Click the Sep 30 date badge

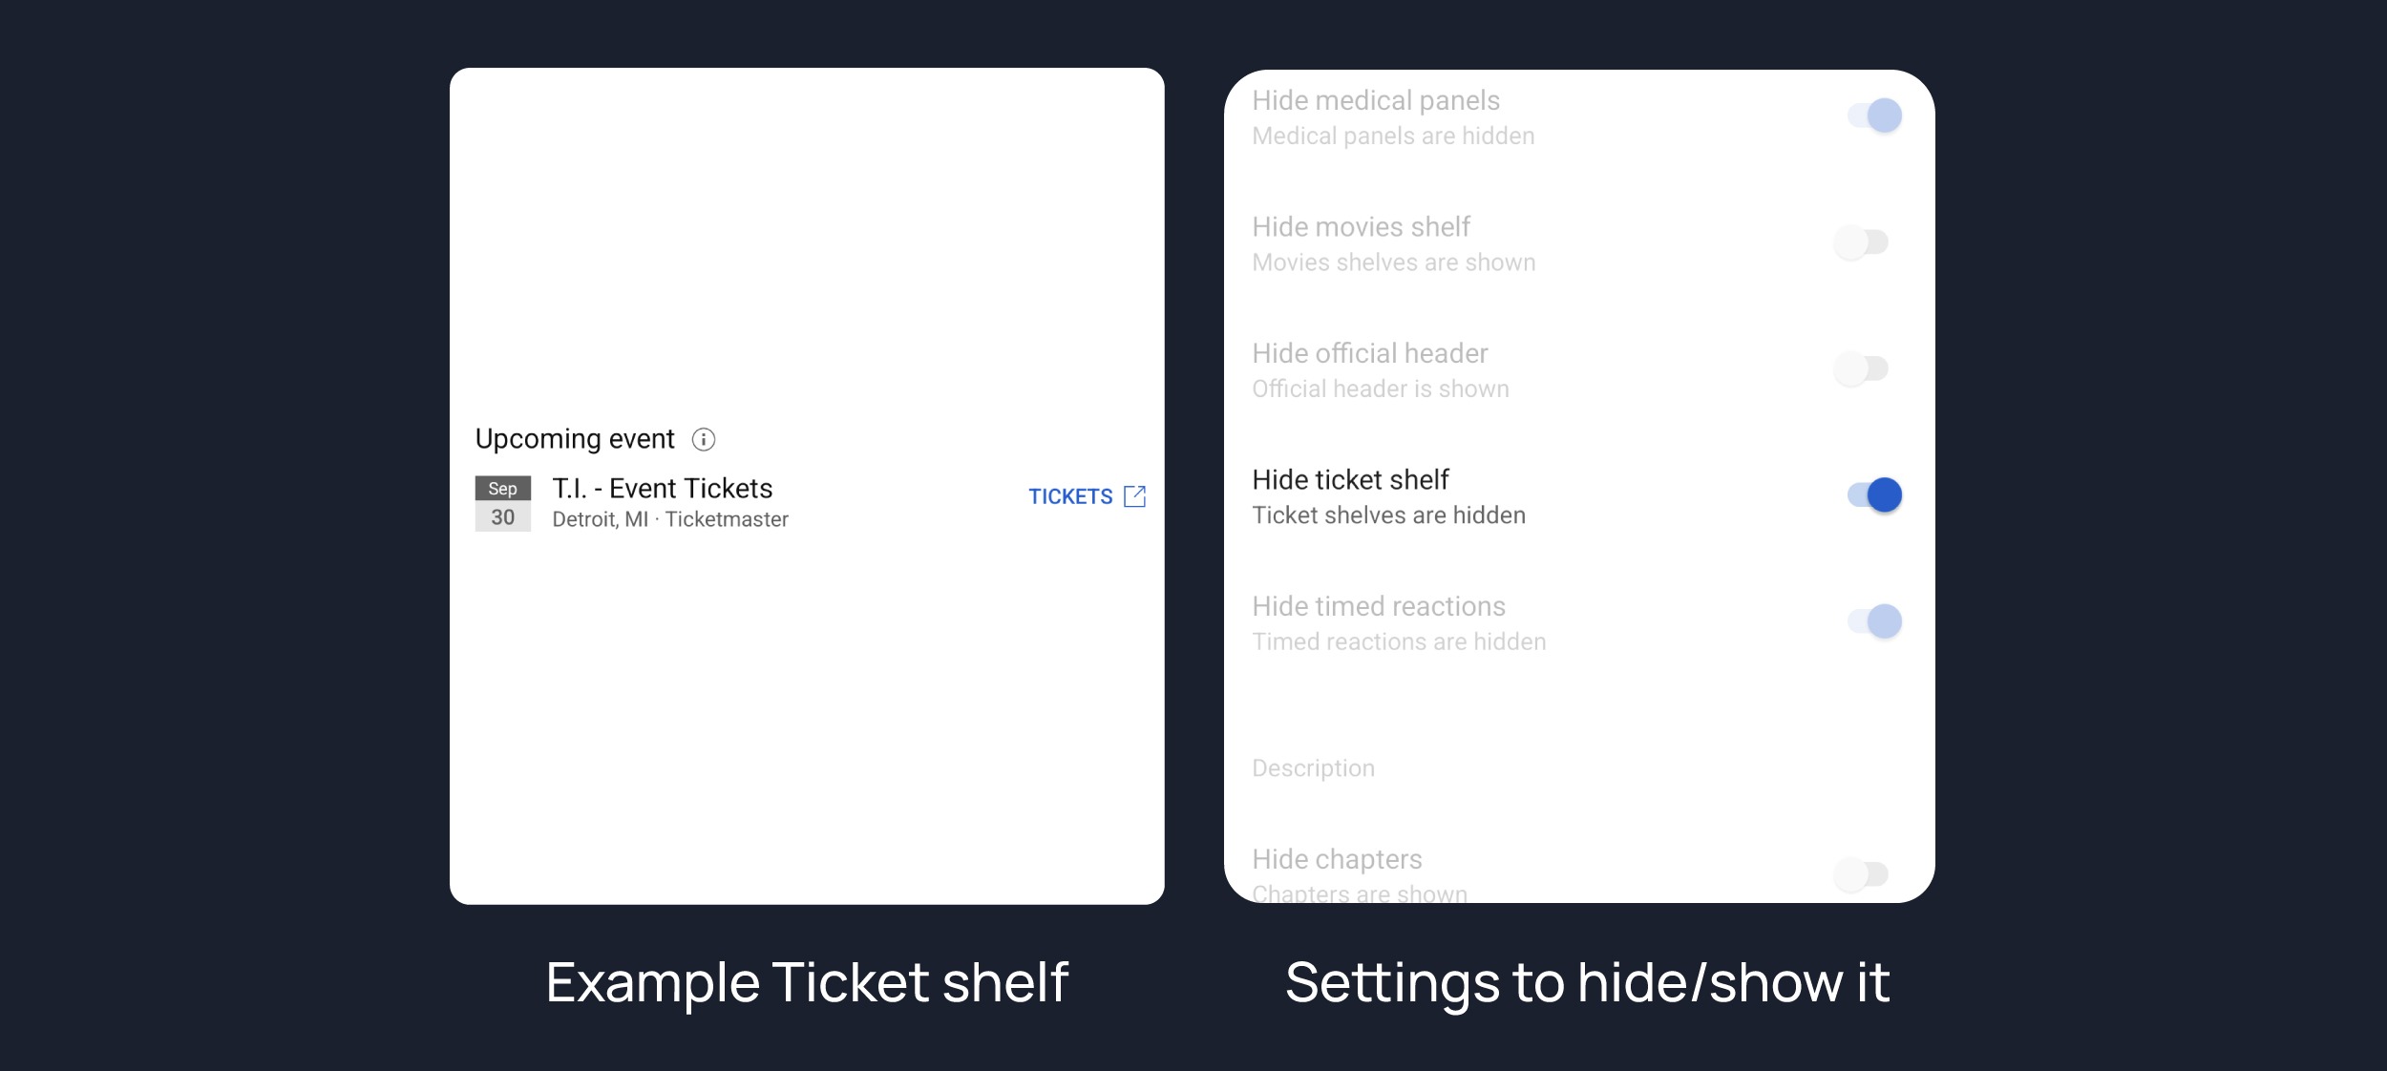pos(502,503)
